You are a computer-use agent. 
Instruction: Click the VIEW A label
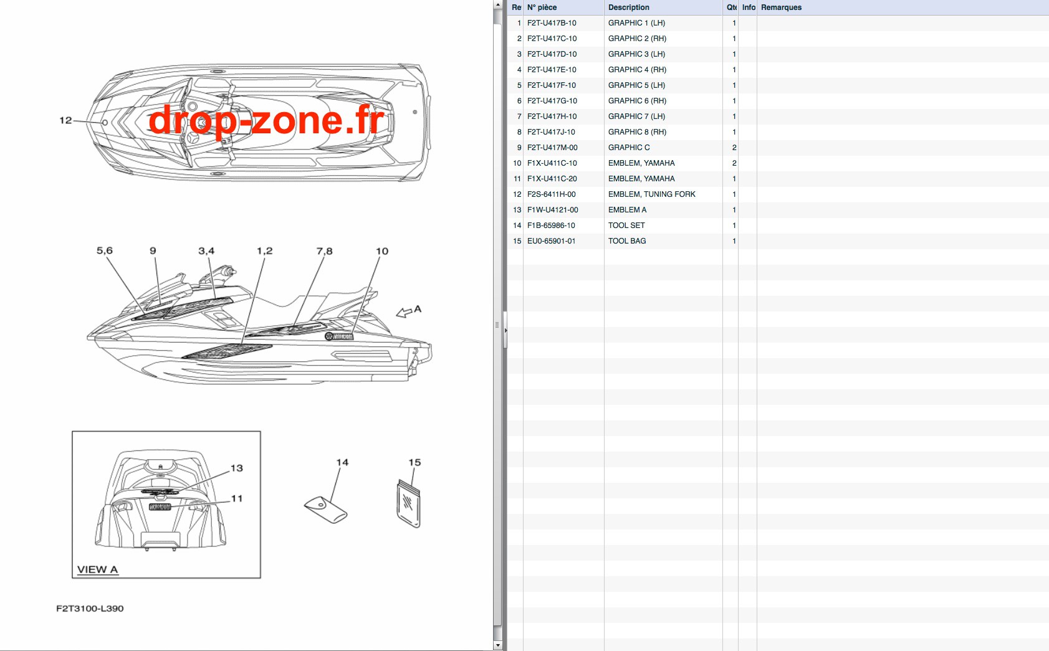97,569
